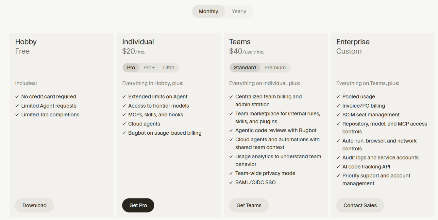438x220 pixels.
Task: Click checkmark beside Limited Tab completions
Action: pos(17,115)
